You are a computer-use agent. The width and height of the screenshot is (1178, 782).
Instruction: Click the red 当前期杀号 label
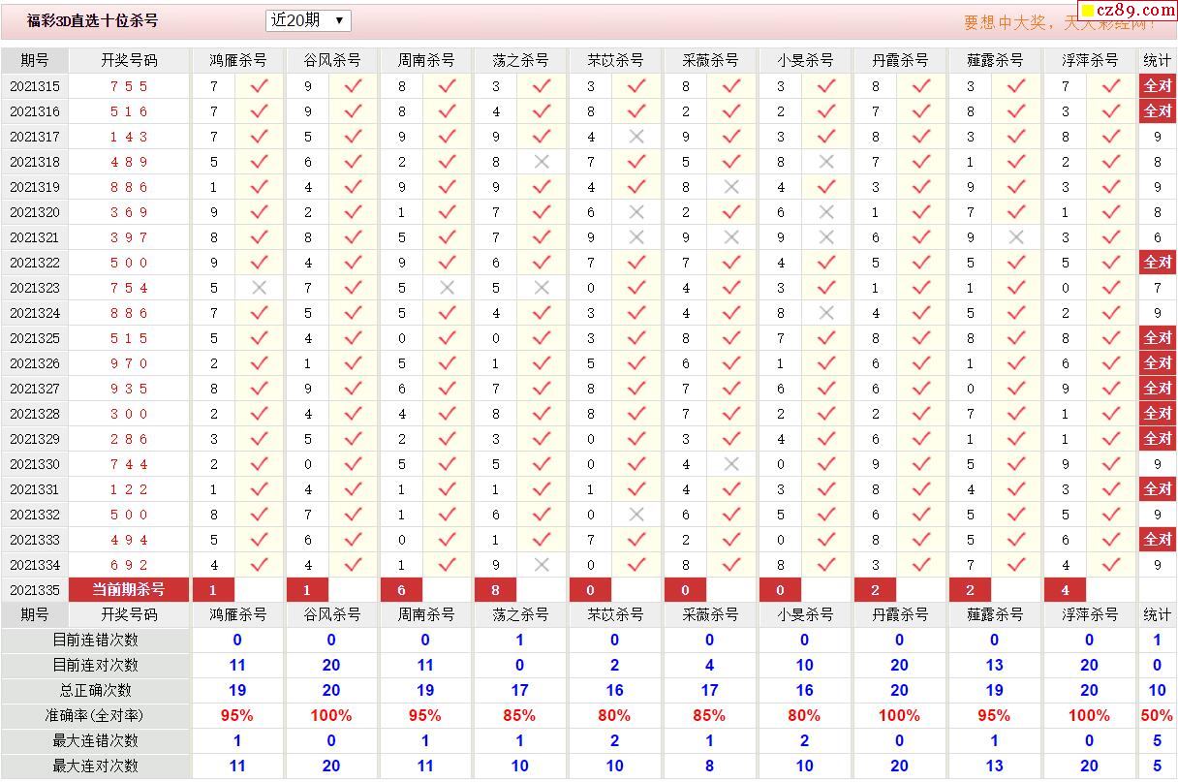coord(129,589)
